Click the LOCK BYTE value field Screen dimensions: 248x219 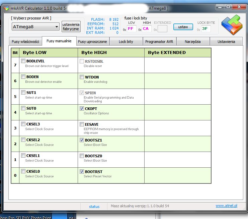pyautogui.click(x=205, y=29)
